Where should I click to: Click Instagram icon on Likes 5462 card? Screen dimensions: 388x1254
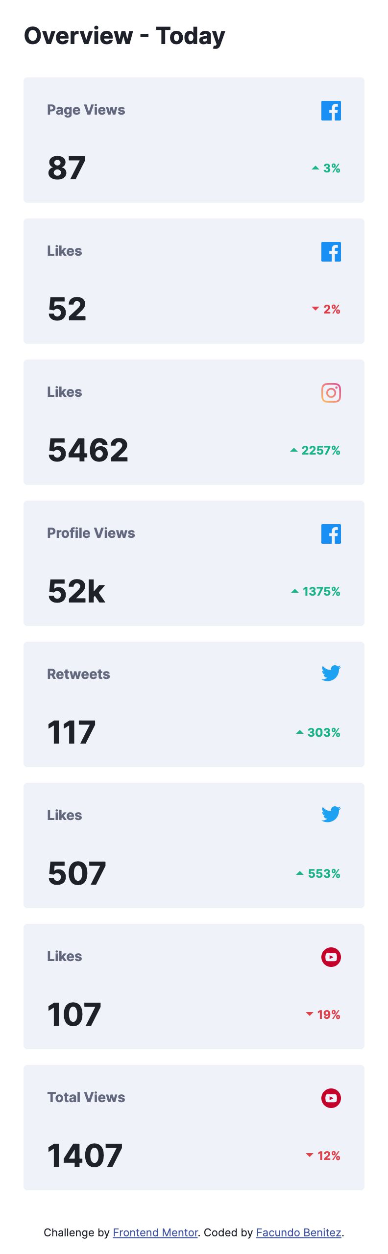331,393
